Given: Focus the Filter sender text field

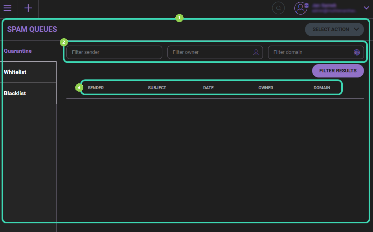Looking at the screenshot, I should click(114, 52).
